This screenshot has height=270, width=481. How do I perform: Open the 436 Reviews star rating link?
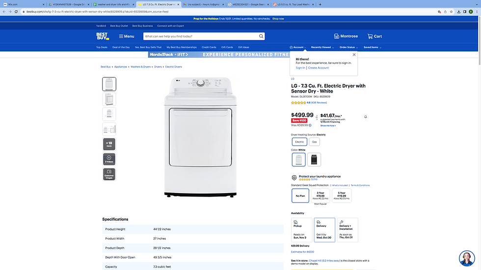coord(309,102)
